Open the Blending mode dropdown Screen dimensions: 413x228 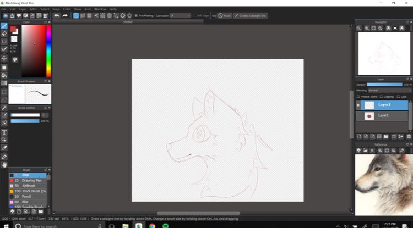coord(389,90)
